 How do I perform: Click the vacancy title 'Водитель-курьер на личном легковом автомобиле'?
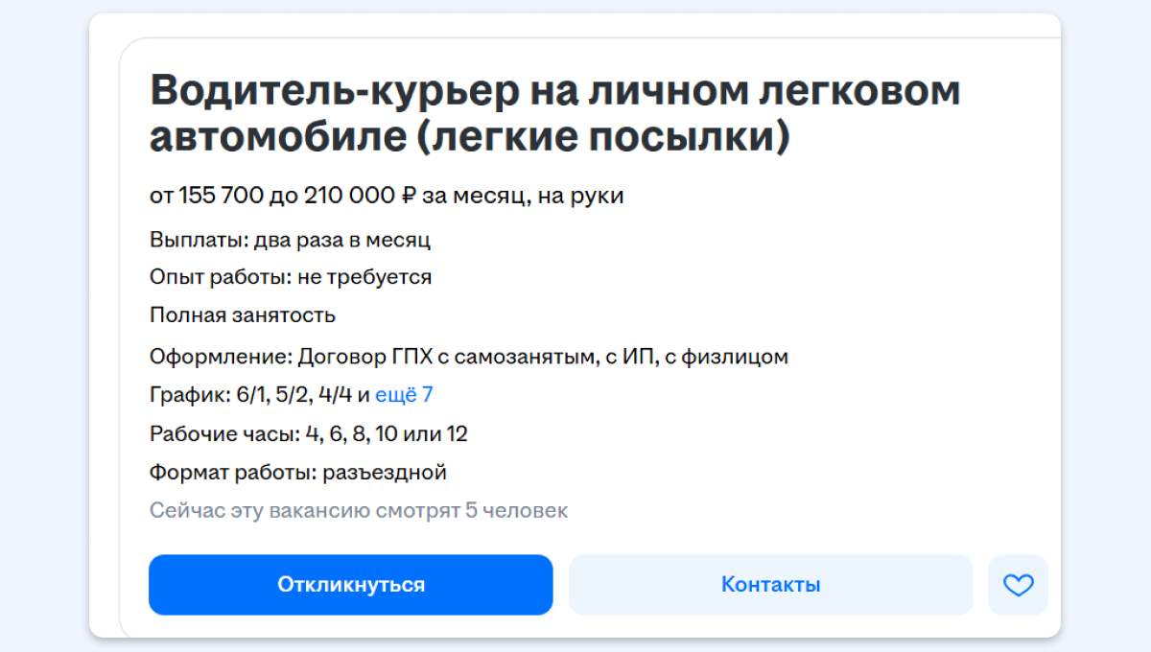(554, 114)
